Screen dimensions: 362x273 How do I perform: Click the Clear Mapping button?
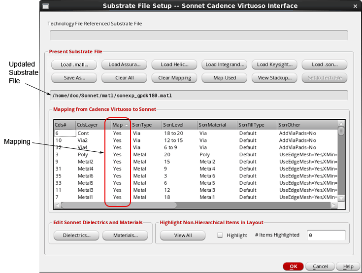coord(174,78)
